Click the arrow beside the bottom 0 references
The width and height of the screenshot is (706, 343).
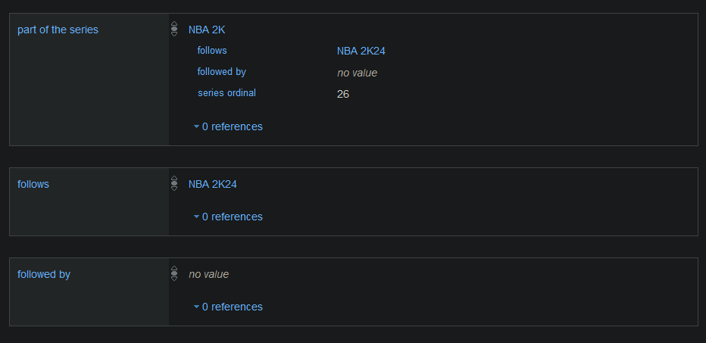tap(196, 307)
